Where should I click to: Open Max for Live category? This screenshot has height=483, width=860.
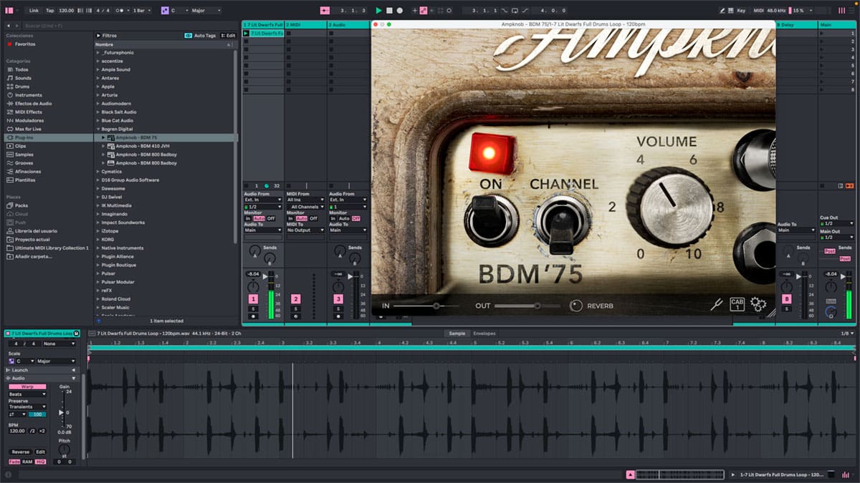[x=28, y=129]
